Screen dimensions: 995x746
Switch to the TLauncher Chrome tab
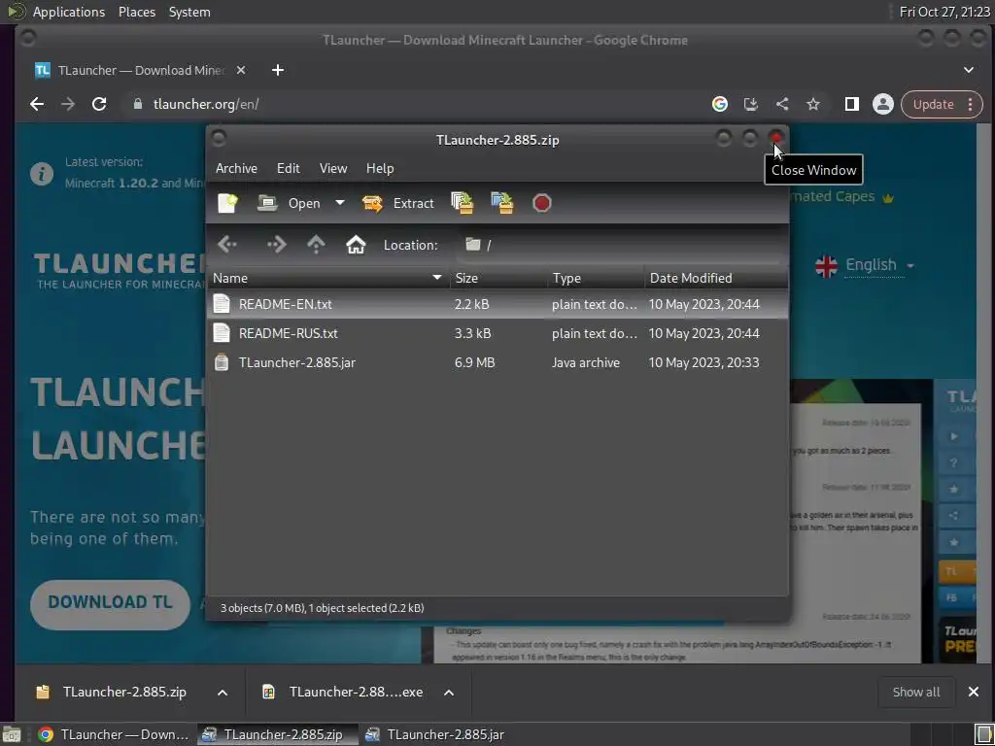pos(140,70)
